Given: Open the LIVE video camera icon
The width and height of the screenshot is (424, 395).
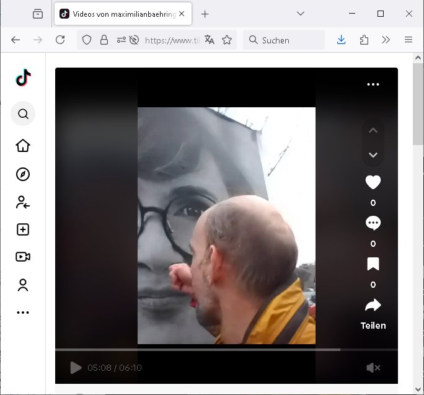Looking at the screenshot, I should coord(23,257).
